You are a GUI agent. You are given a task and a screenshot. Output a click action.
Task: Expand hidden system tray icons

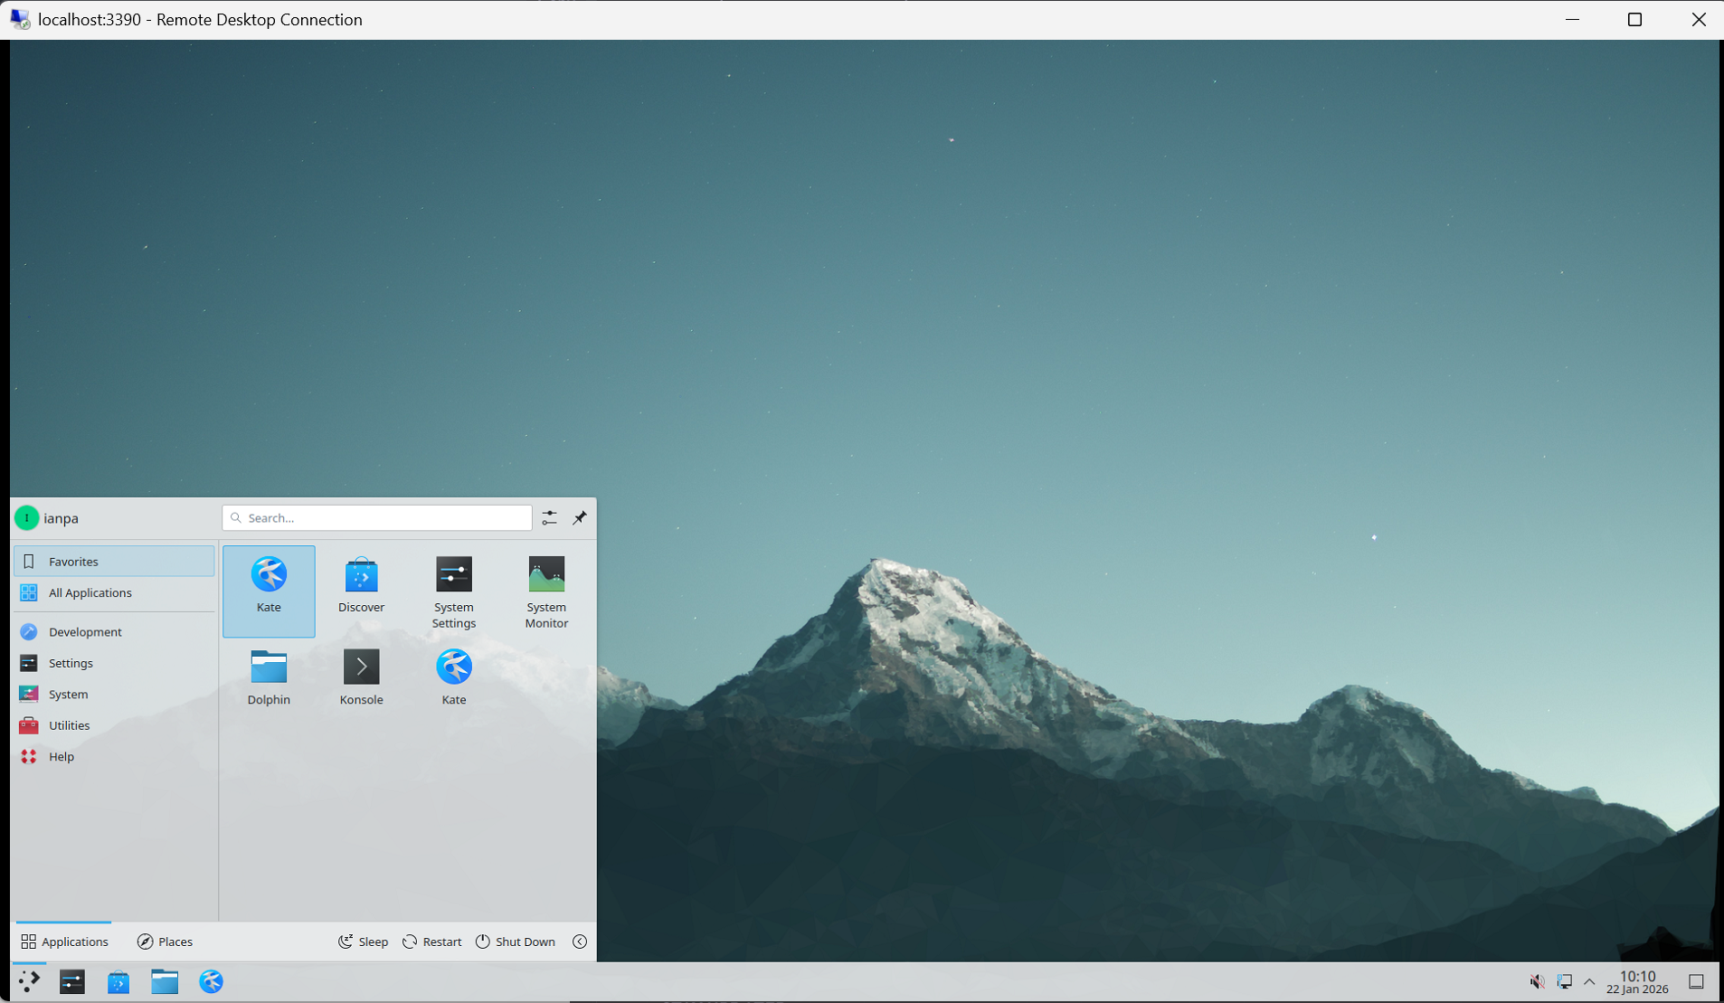[1589, 981]
